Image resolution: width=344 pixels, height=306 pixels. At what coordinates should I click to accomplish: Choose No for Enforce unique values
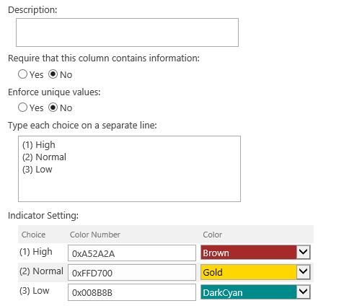click(x=53, y=108)
